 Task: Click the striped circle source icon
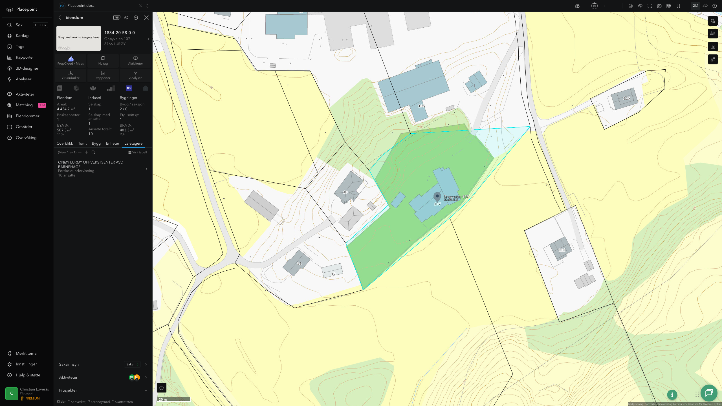tap(76, 88)
